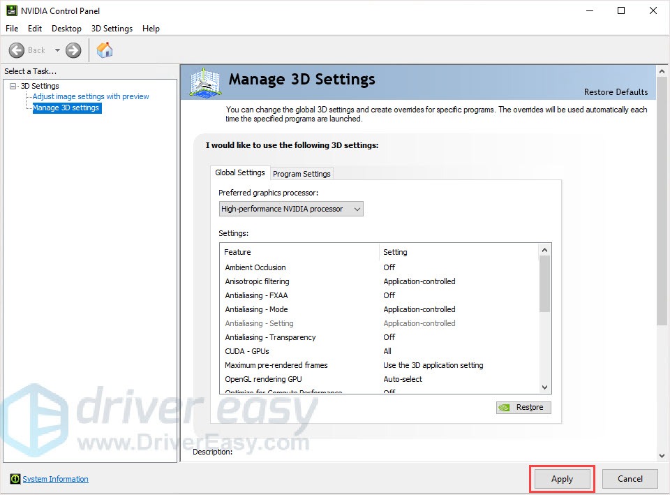Viewport: 670px width, 495px height.
Task: Open the File menu
Action: click(13, 29)
